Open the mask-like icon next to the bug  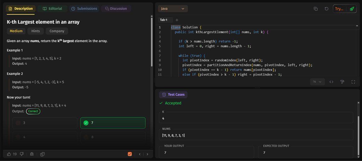pos(43,154)
